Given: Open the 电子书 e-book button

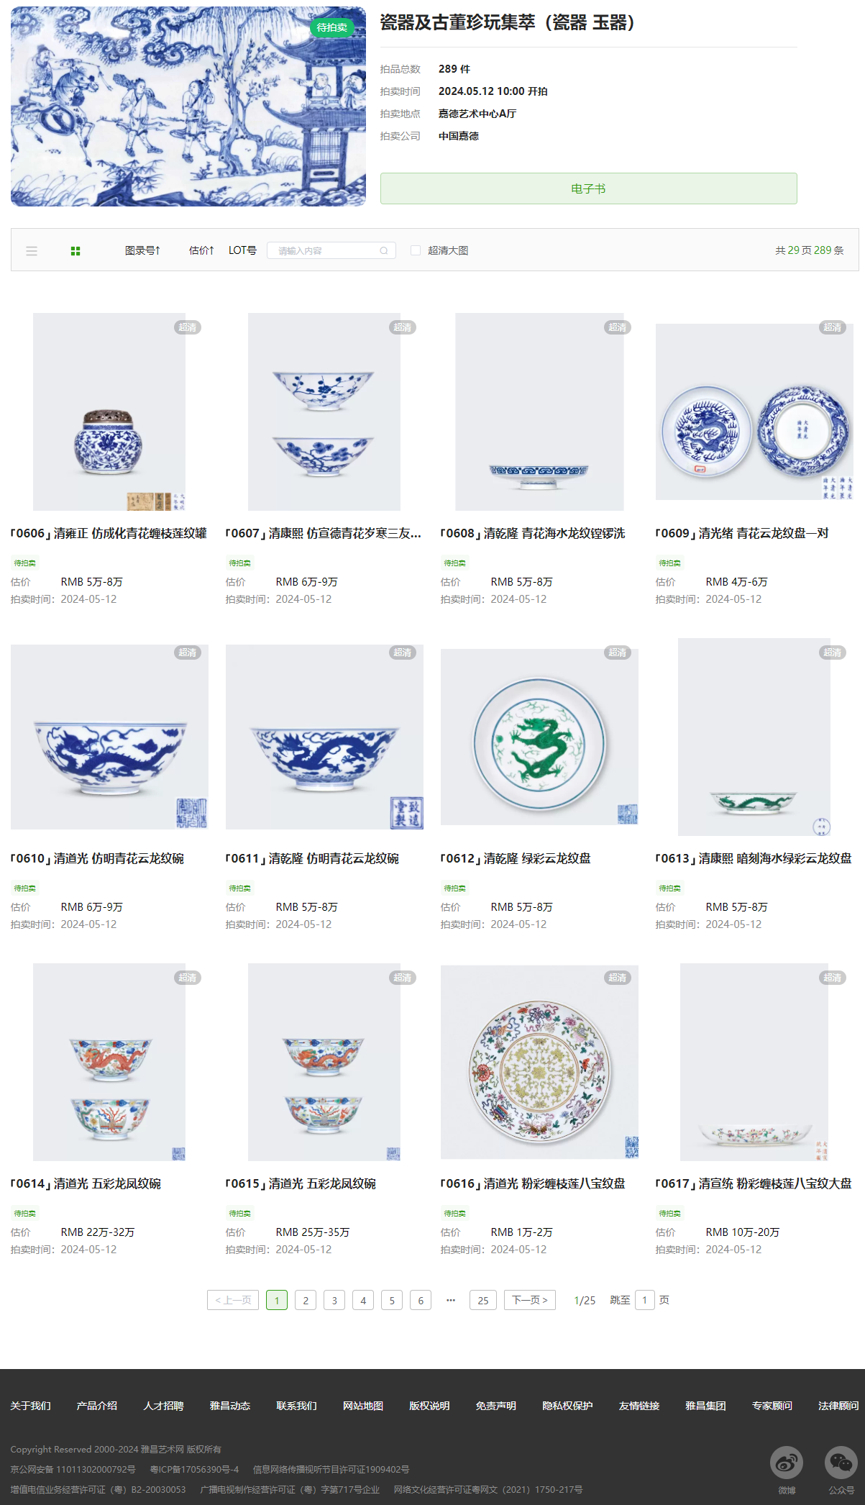Looking at the screenshot, I should point(589,188).
